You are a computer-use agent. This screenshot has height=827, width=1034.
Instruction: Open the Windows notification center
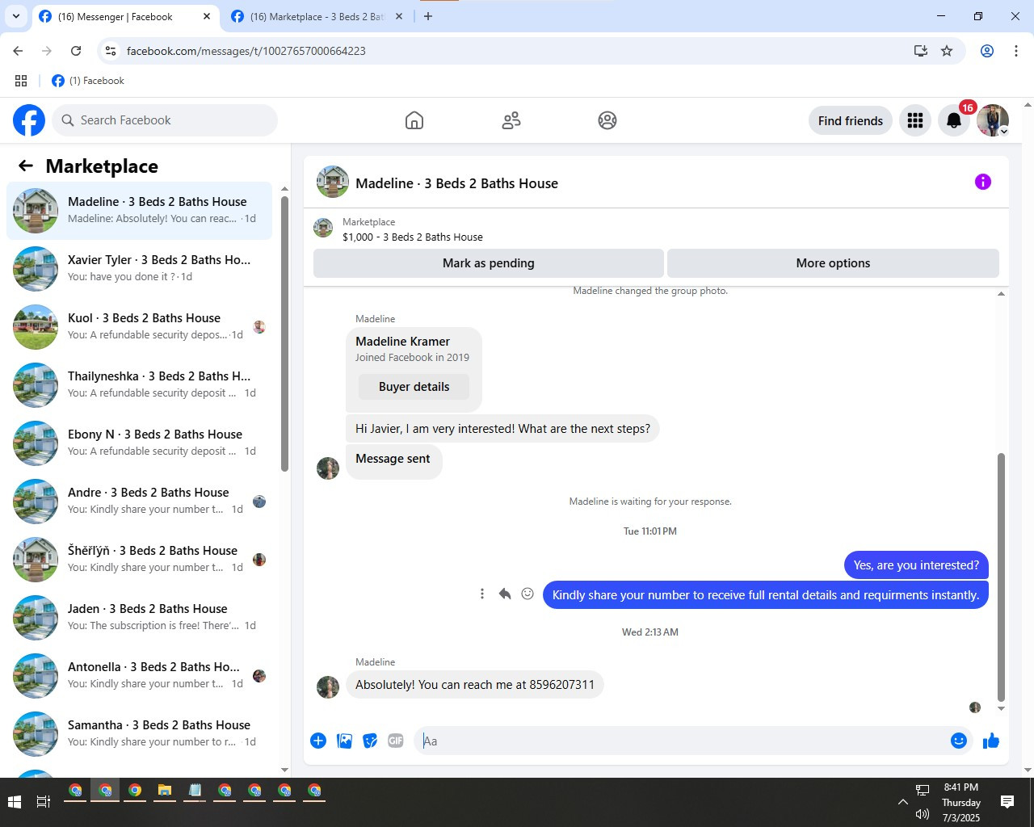tap(1007, 802)
